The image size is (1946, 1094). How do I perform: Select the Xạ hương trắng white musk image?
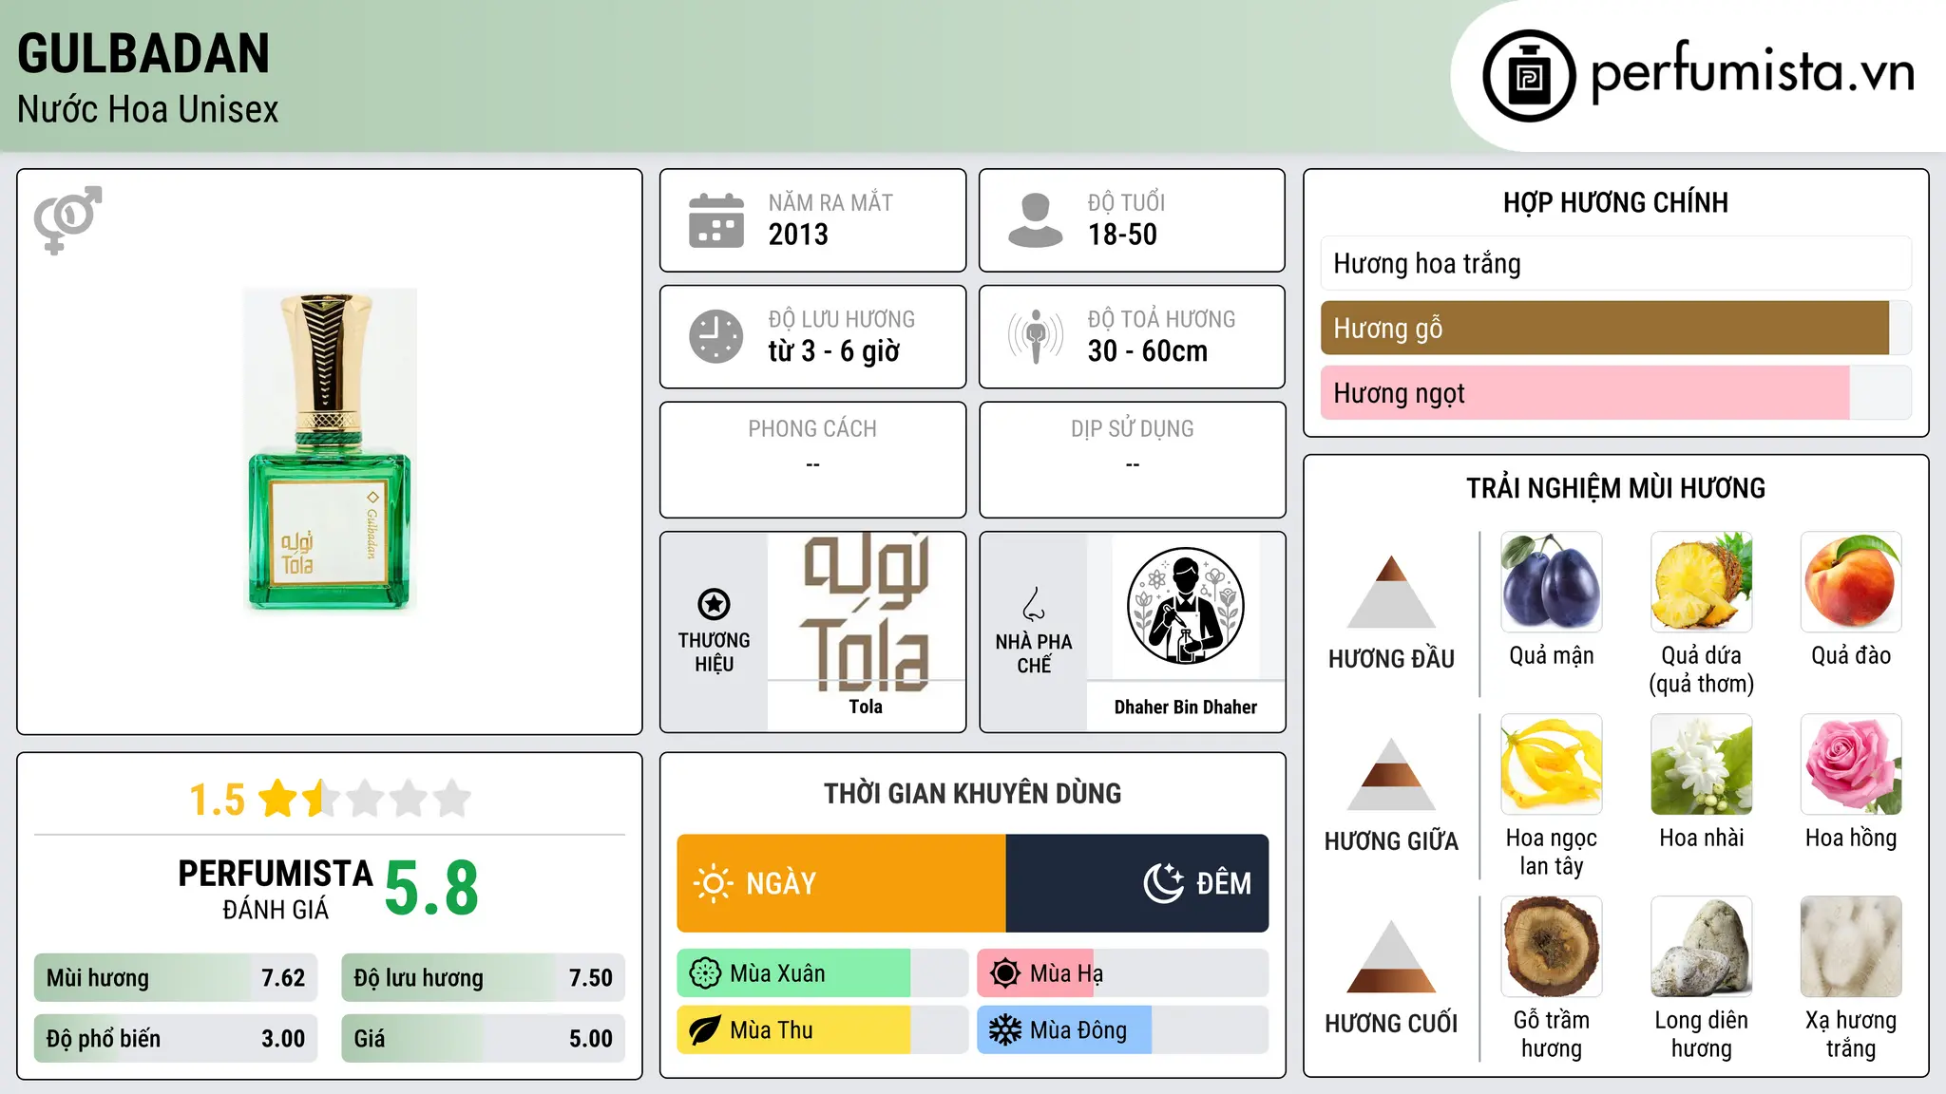coord(1851,947)
